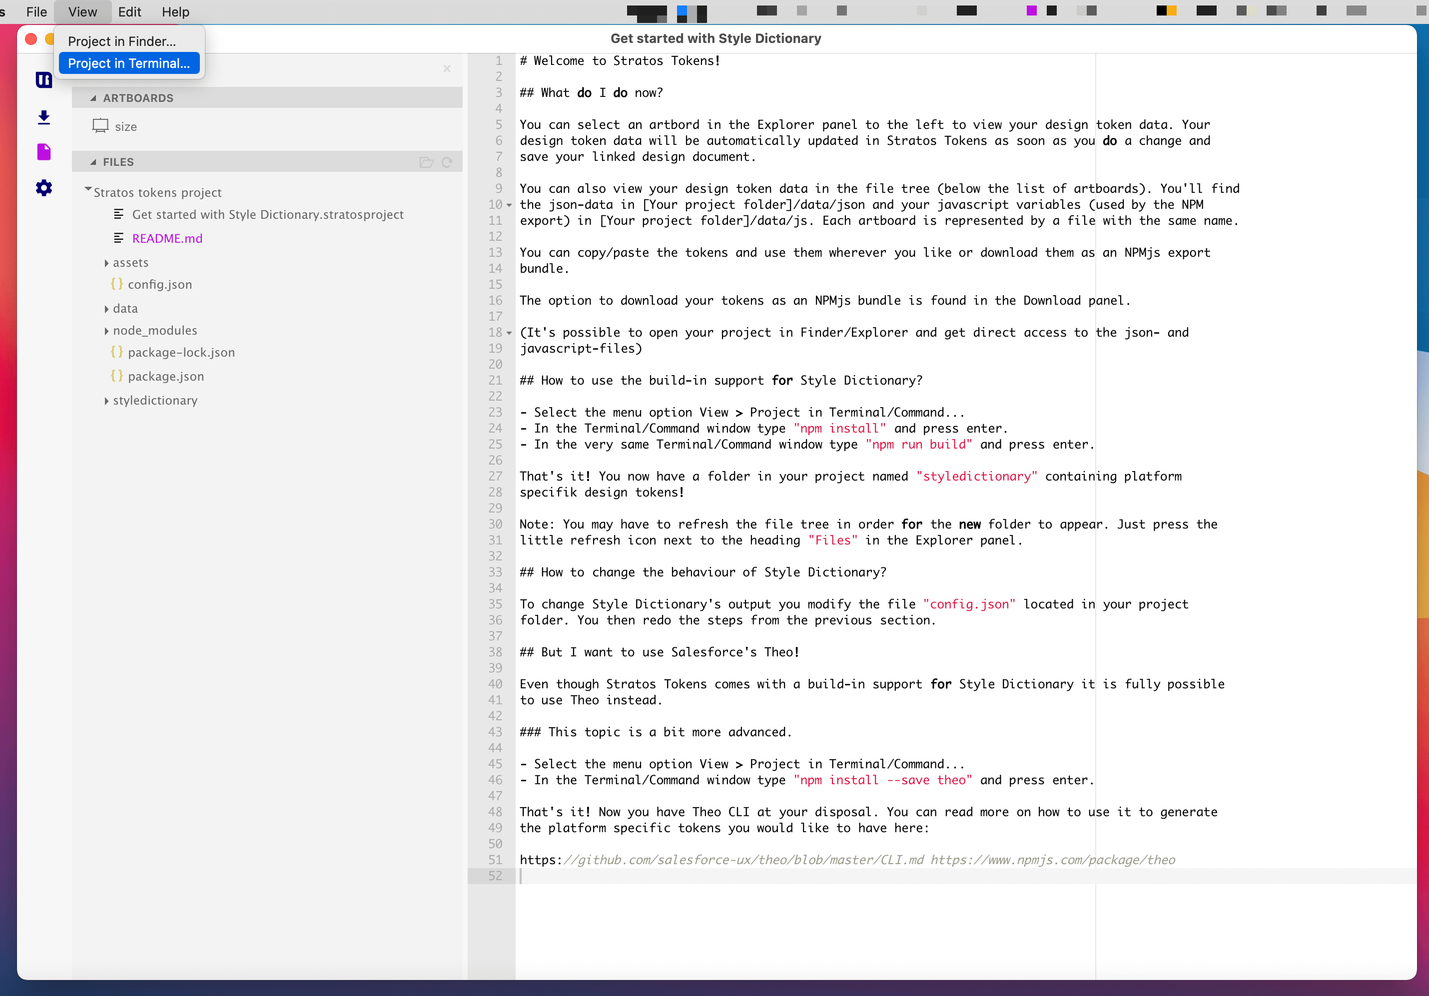Click the config.json braces icon

tap(116, 284)
